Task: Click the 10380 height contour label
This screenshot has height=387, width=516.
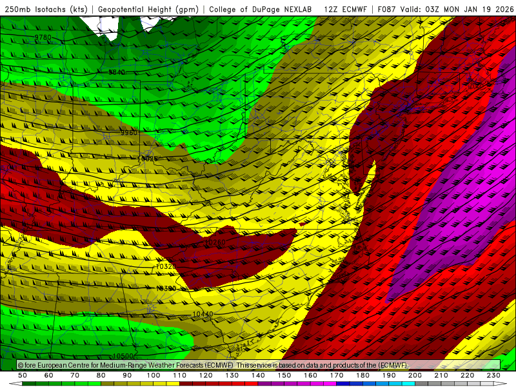Action: click(166, 288)
